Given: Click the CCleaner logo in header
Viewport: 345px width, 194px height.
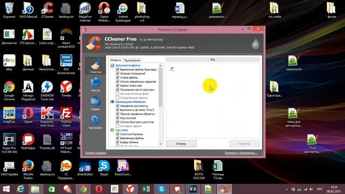Looking at the screenshot, I should pos(94,43).
